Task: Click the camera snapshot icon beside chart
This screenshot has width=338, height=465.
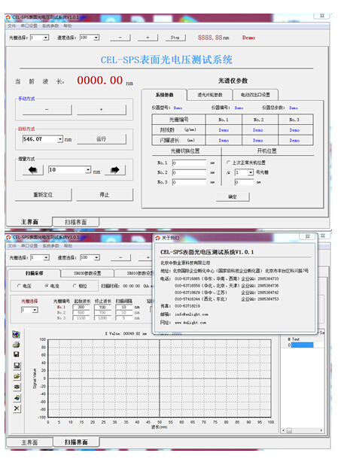Action: [x=17, y=387]
